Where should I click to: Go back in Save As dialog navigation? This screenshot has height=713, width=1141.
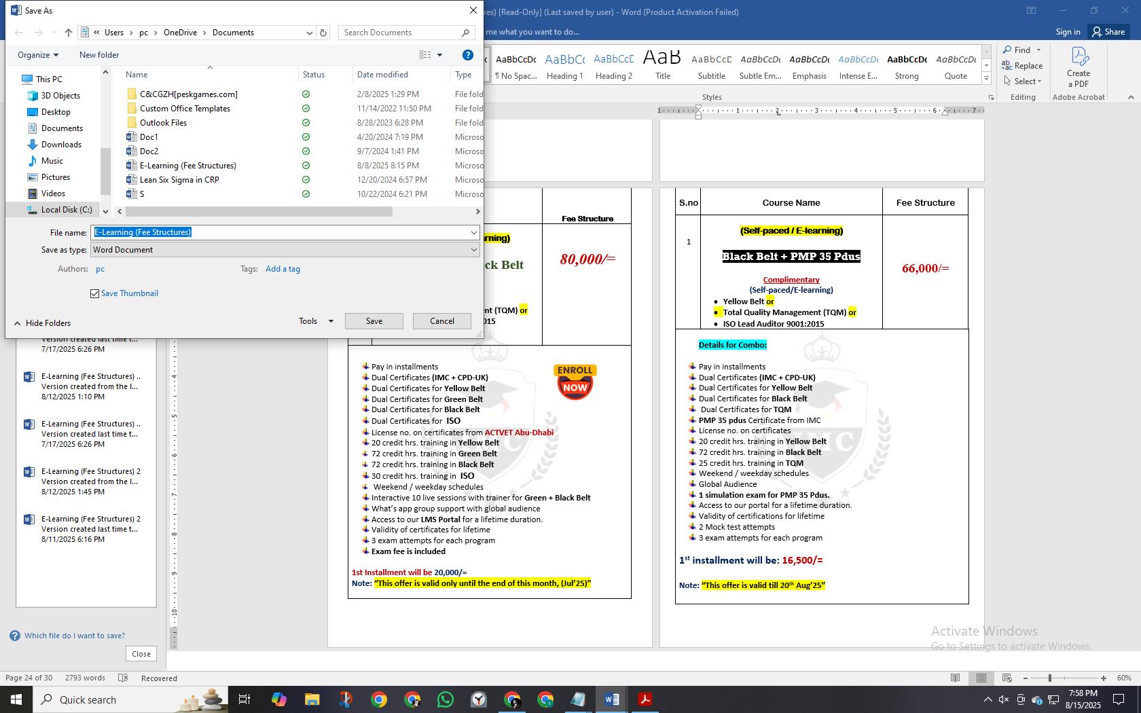pyautogui.click(x=19, y=33)
